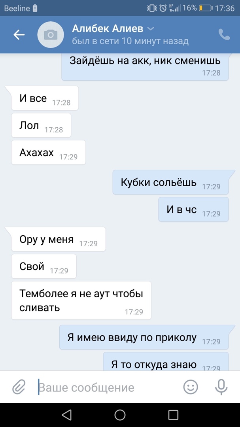Call Алибек Алиев via the phone icon
240x427 pixels.
click(x=224, y=34)
